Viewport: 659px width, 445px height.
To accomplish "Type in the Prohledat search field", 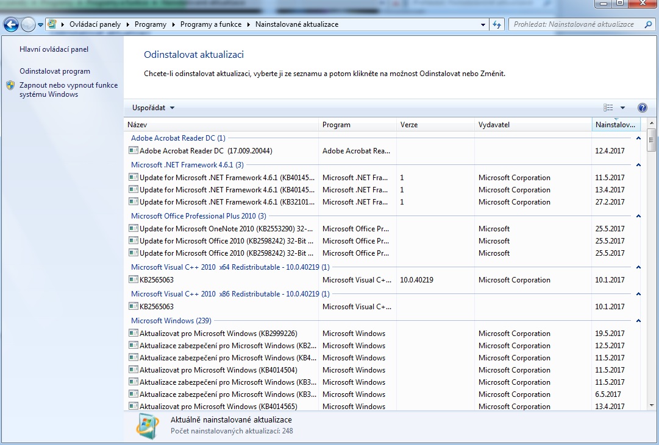I will pyautogui.click(x=573, y=24).
